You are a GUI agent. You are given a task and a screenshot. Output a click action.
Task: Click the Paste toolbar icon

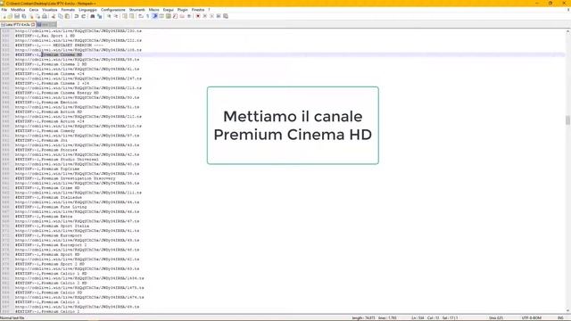click(x=68, y=16)
